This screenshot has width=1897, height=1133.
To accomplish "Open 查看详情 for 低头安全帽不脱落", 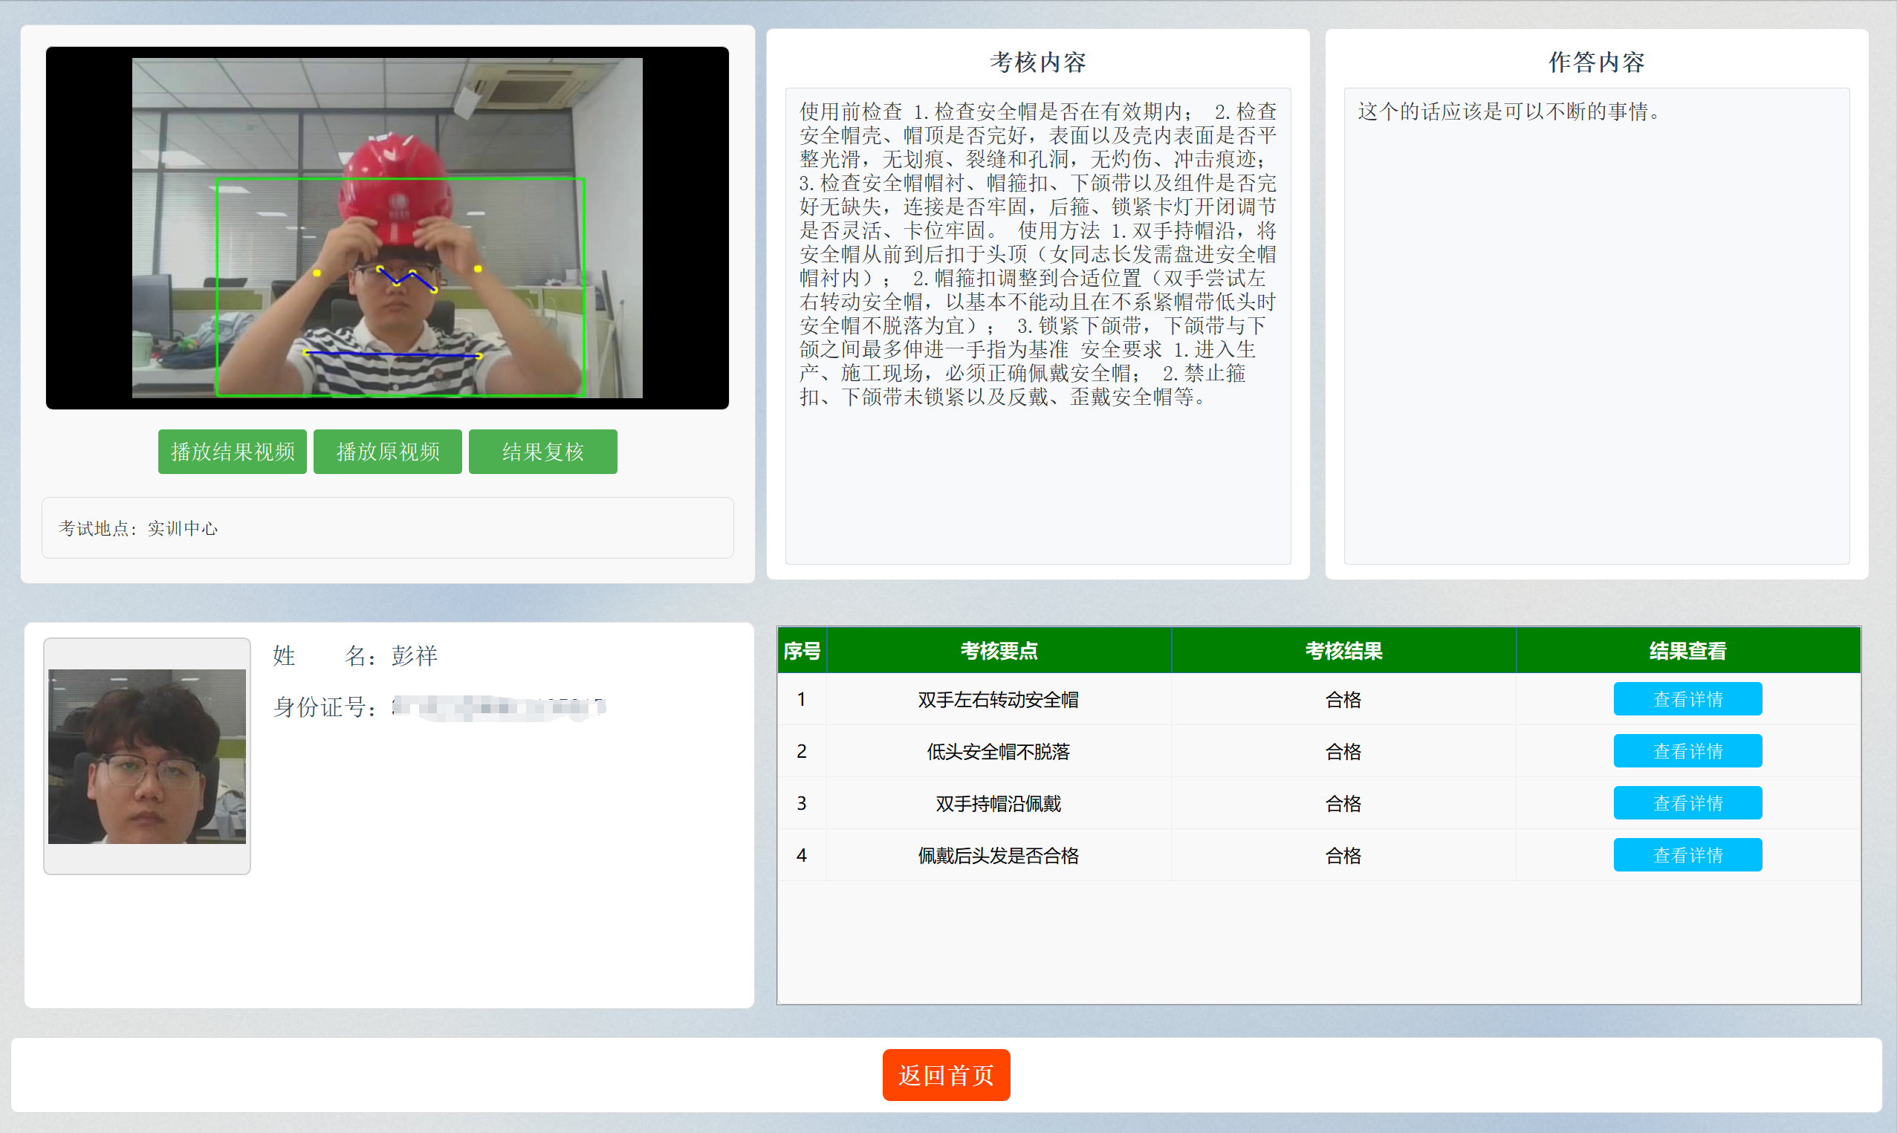I will click(1688, 750).
